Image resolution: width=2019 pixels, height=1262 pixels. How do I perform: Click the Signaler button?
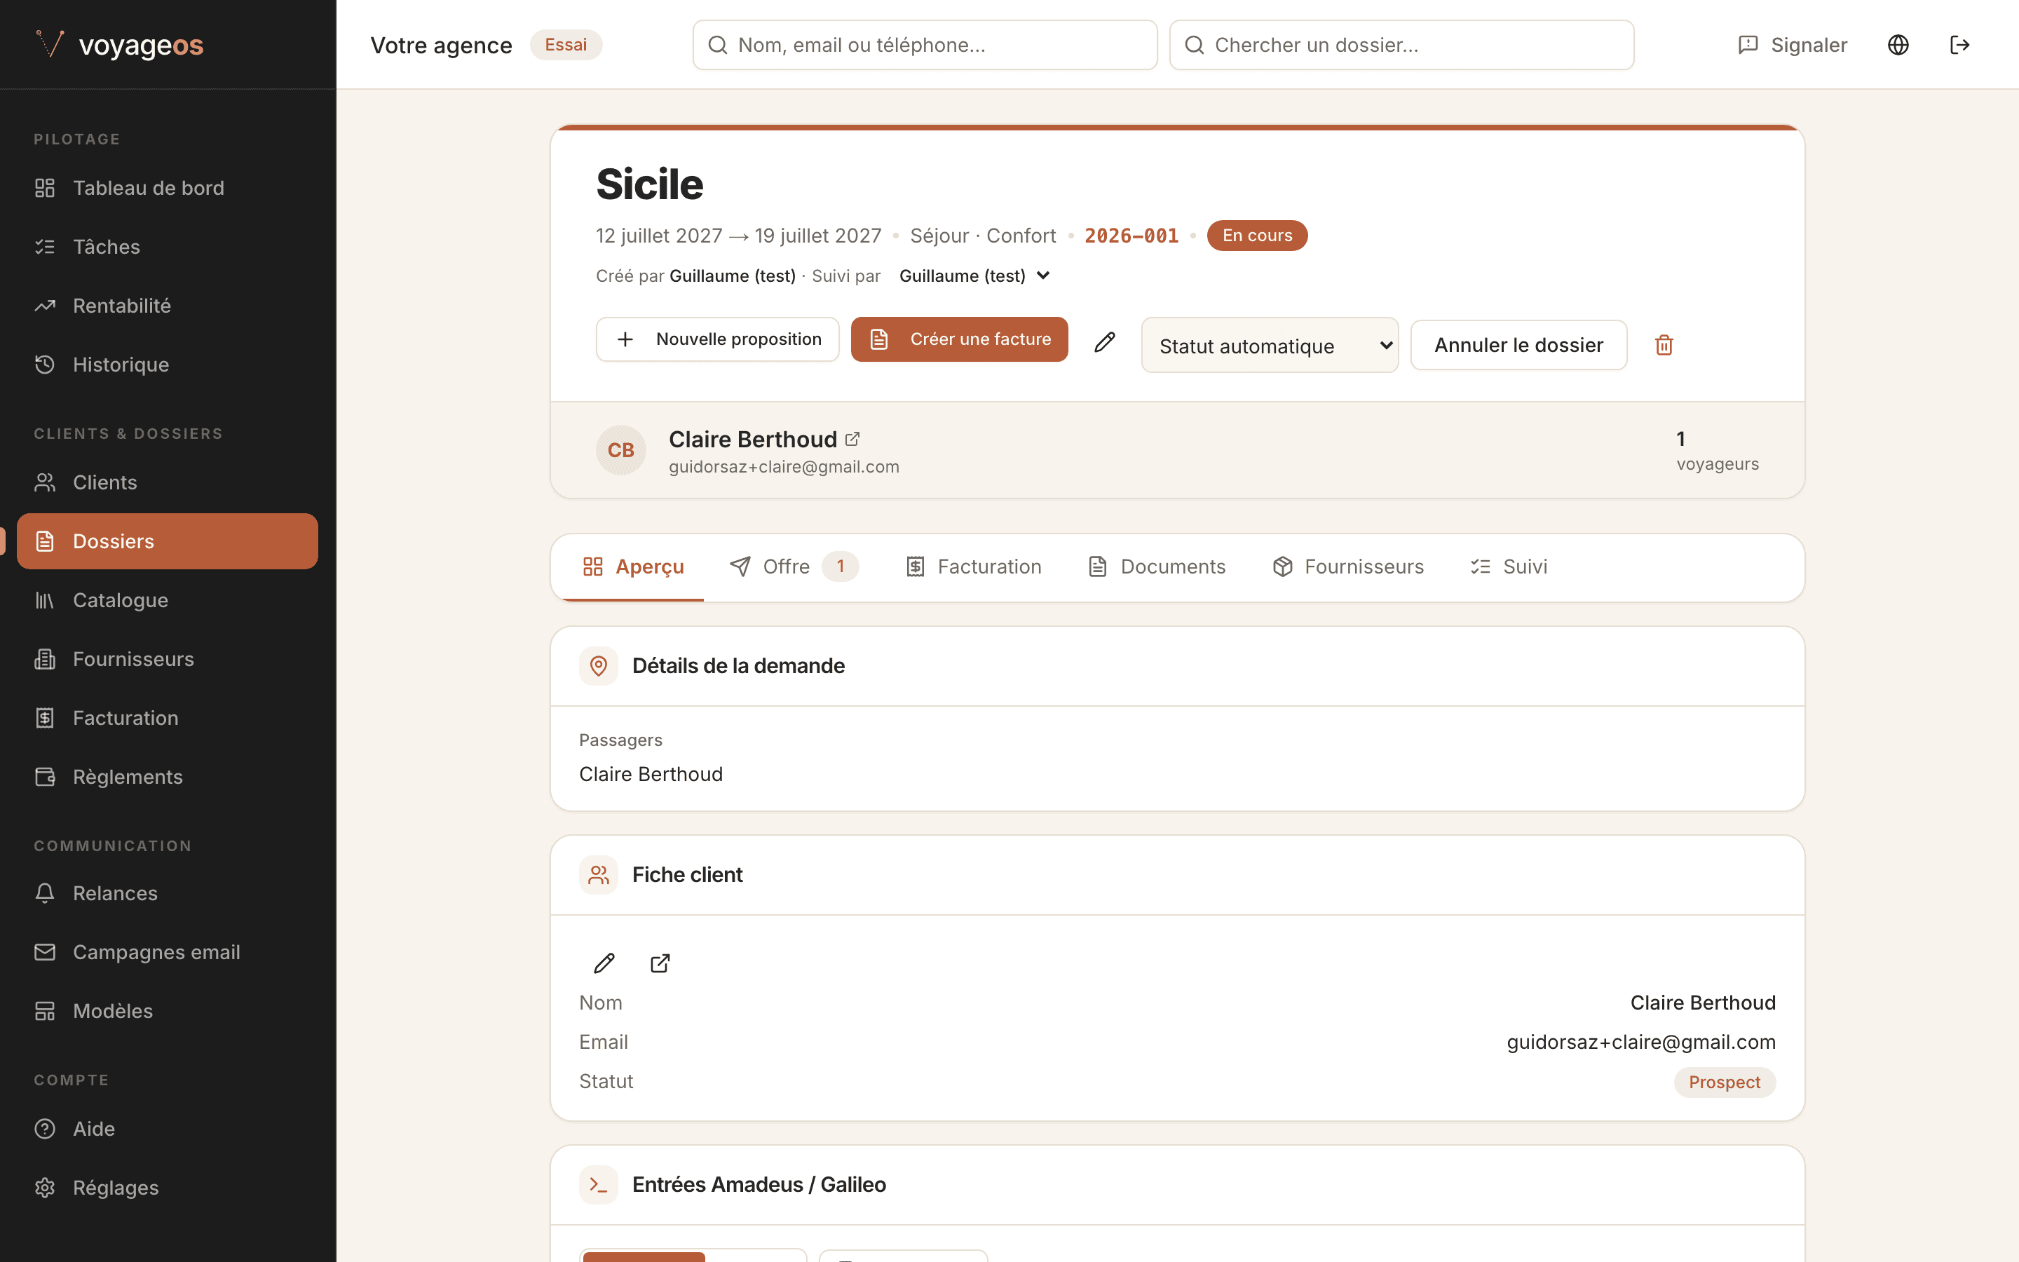click(1792, 45)
